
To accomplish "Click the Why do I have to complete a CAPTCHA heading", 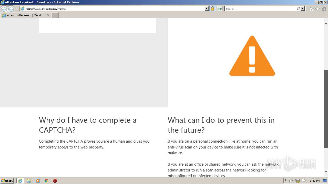I will click(88, 125).
